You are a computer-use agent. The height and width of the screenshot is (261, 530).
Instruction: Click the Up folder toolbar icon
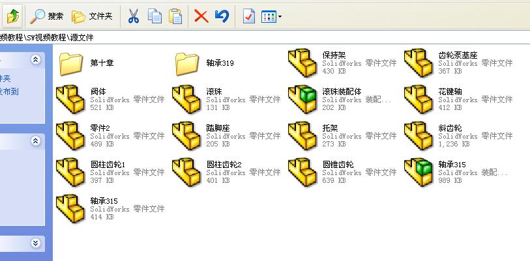point(13,16)
